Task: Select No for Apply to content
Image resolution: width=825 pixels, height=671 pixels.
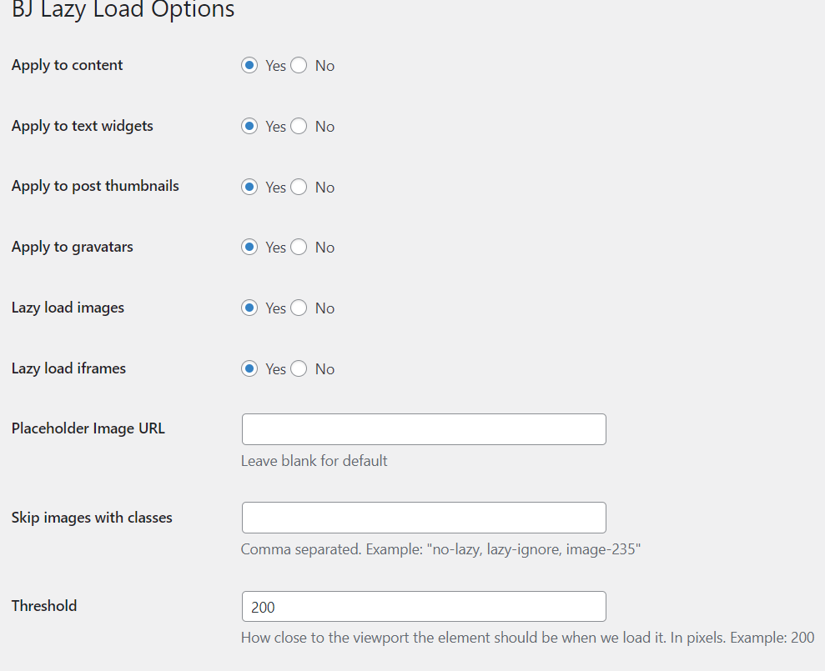Action: (x=299, y=65)
